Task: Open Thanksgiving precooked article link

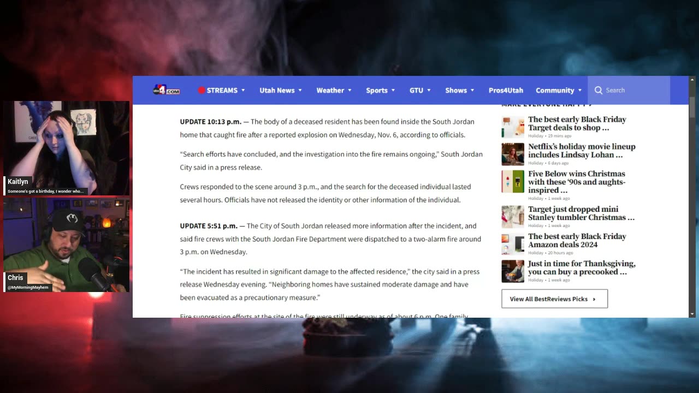Action: [582, 267]
